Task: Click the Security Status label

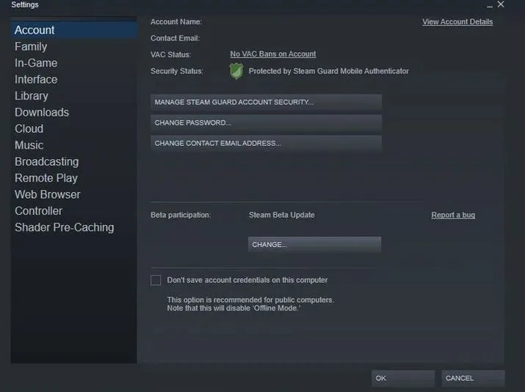Action: pyautogui.click(x=177, y=71)
